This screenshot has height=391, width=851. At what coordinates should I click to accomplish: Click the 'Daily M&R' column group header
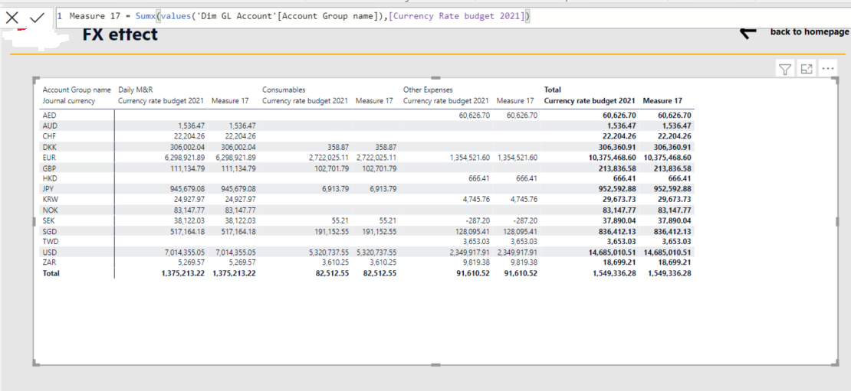136,90
